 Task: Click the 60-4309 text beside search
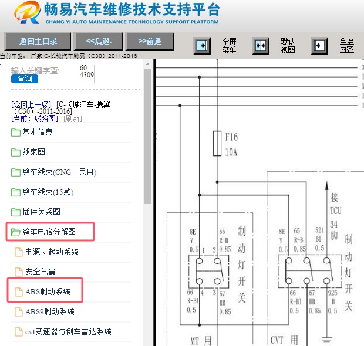point(86,72)
